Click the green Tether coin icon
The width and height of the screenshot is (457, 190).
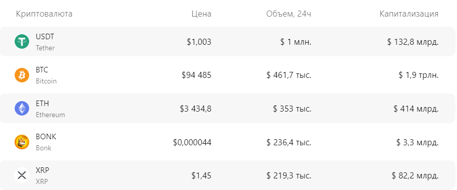(x=22, y=42)
